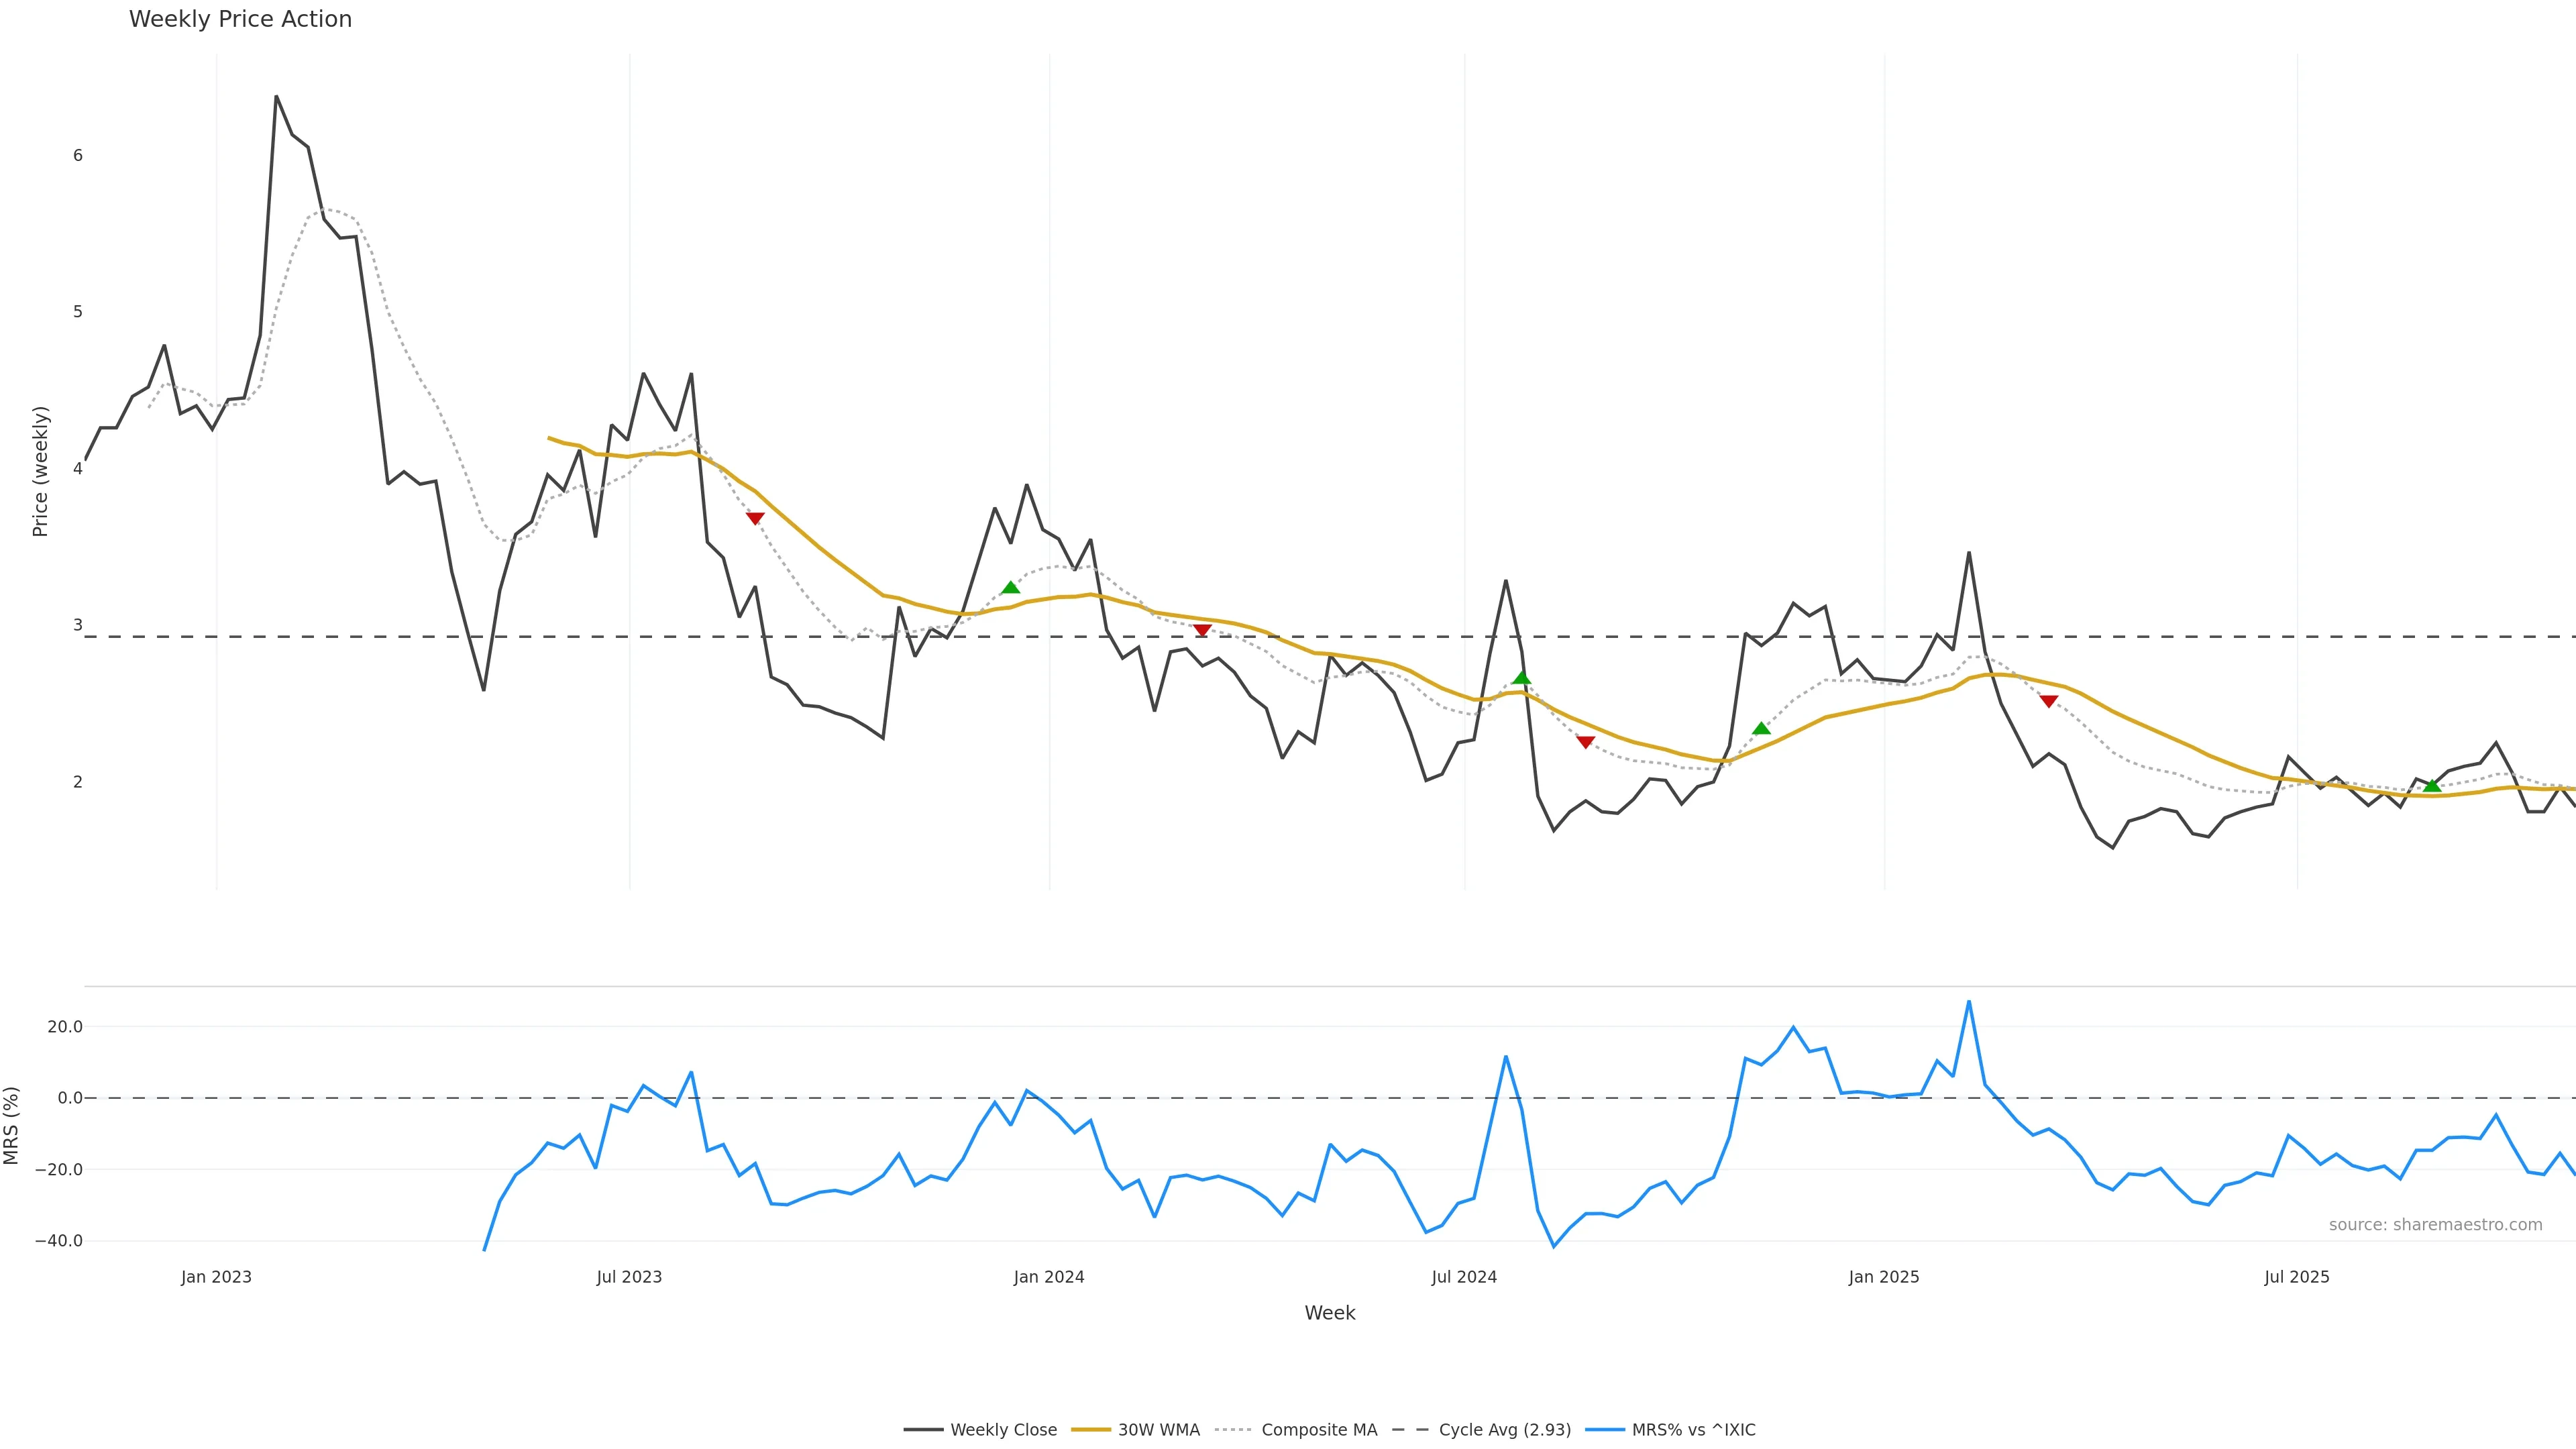Screen dimensions: 2576x1449
Task: Click the source: sharemaestro.com text
Action: 2435,1225
